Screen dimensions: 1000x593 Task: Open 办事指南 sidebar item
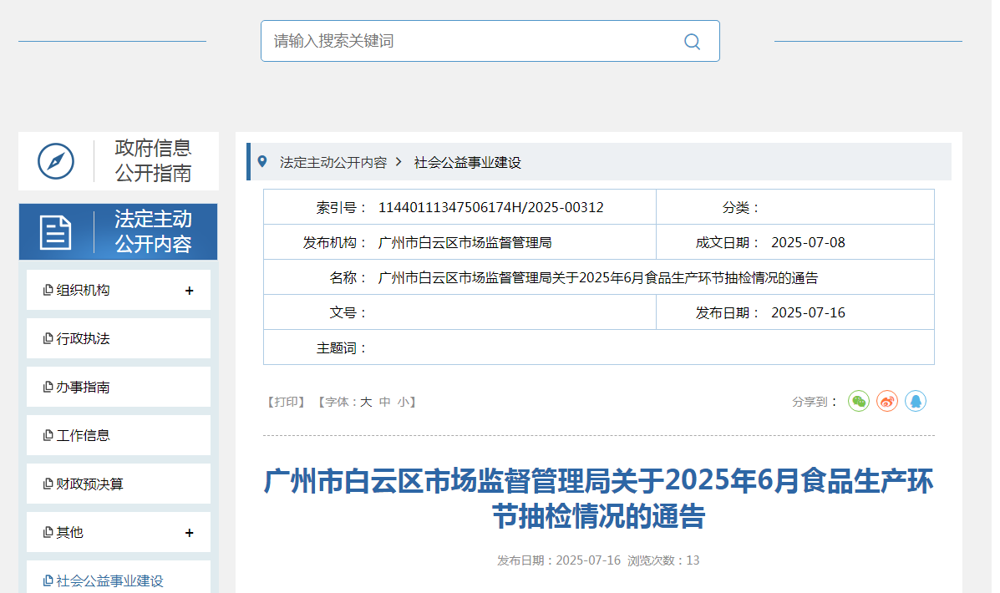click(x=119, y=387)
